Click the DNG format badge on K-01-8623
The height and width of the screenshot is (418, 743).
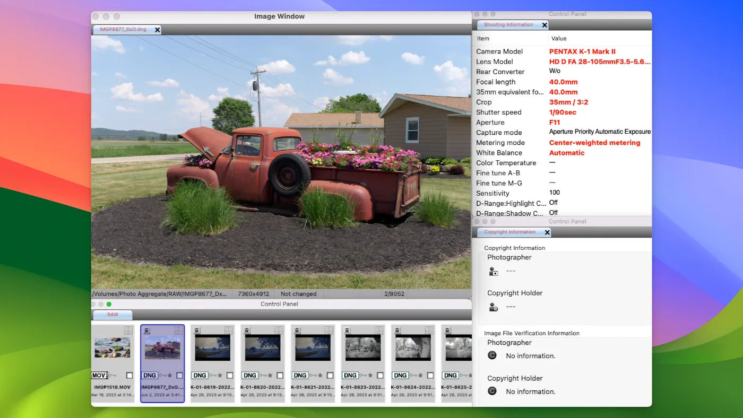coord(350,376)
